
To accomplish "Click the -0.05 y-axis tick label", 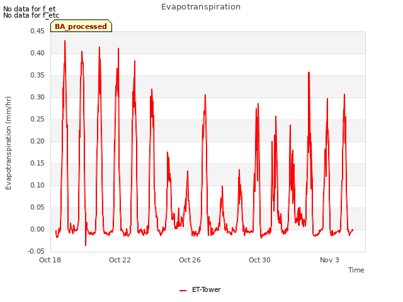I will coord(36,251).
